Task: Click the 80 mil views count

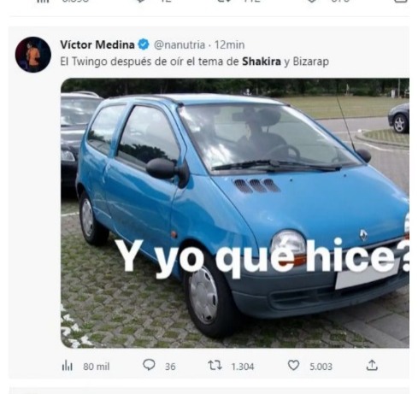Action: [97, 367]
